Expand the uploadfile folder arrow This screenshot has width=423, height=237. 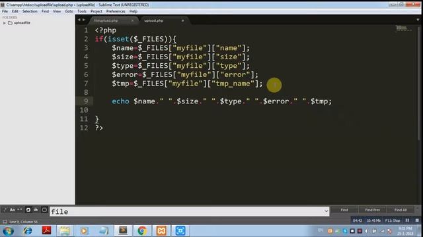click(5, 23)
